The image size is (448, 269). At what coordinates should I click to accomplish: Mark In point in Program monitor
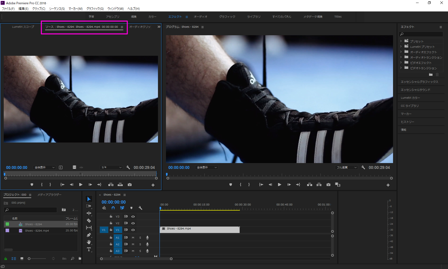click(x=240, y=185)
